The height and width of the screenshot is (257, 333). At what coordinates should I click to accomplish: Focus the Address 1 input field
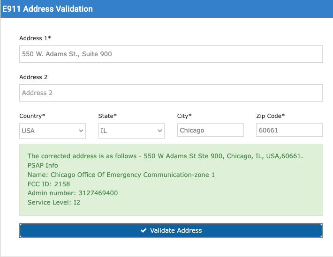point(171,54)
